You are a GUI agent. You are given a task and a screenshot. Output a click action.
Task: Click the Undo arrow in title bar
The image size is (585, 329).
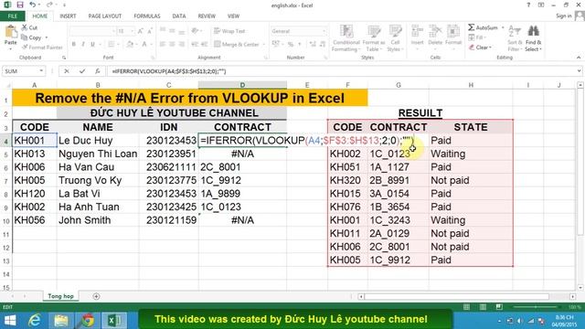coord(33,5)
